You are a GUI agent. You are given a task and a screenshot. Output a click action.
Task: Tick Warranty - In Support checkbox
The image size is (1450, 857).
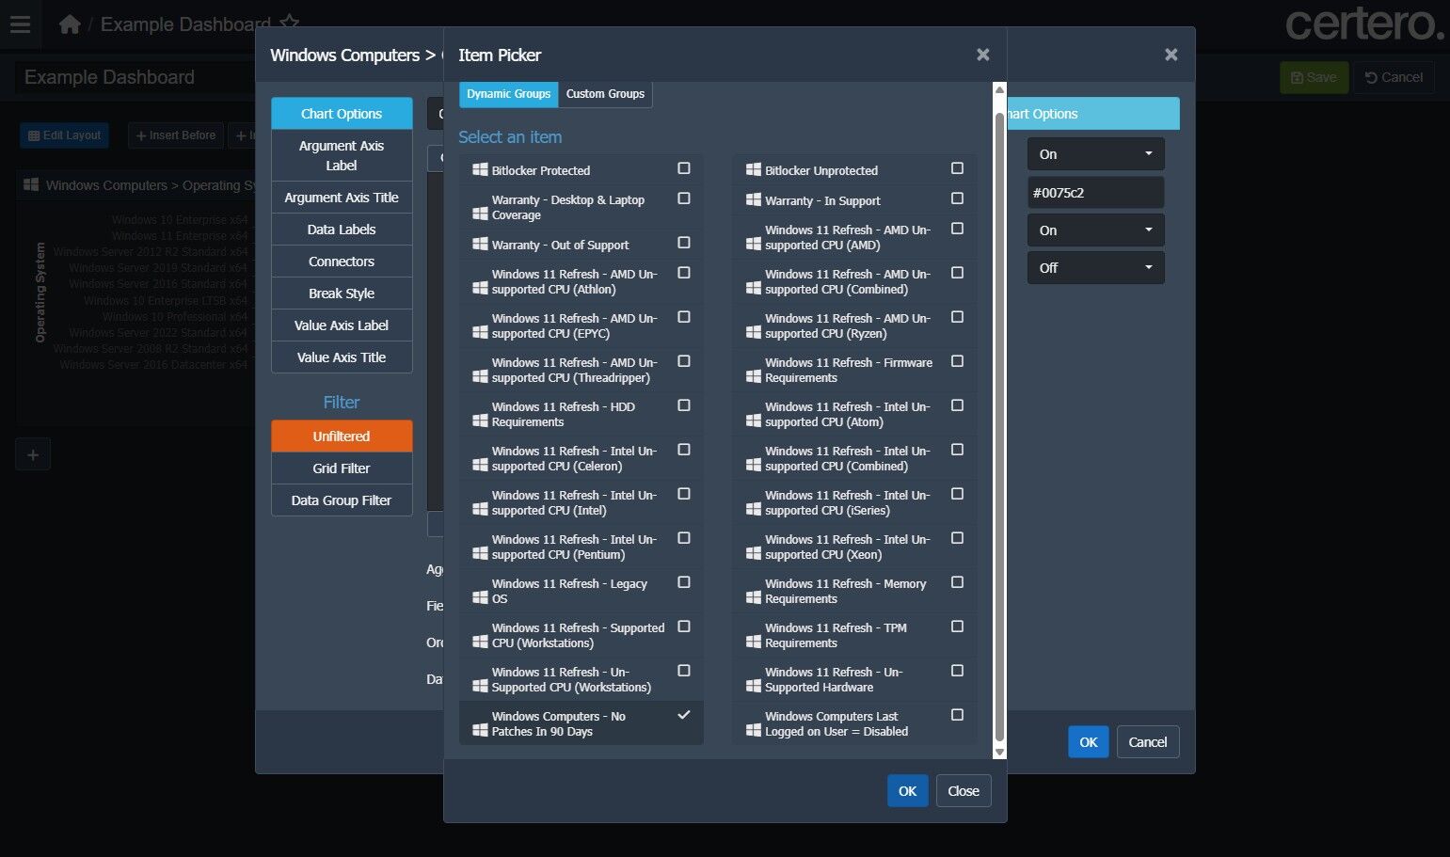(957, 198)
